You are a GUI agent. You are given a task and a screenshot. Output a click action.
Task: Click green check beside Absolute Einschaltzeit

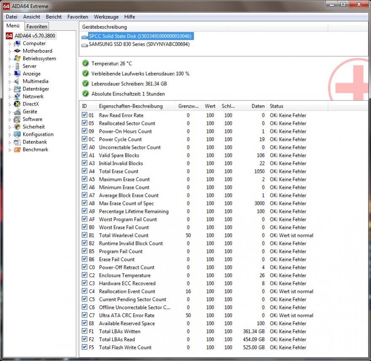click(x=85, y=94)
